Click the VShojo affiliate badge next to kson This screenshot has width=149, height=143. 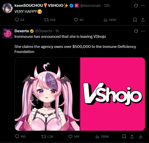coord(77,6)
